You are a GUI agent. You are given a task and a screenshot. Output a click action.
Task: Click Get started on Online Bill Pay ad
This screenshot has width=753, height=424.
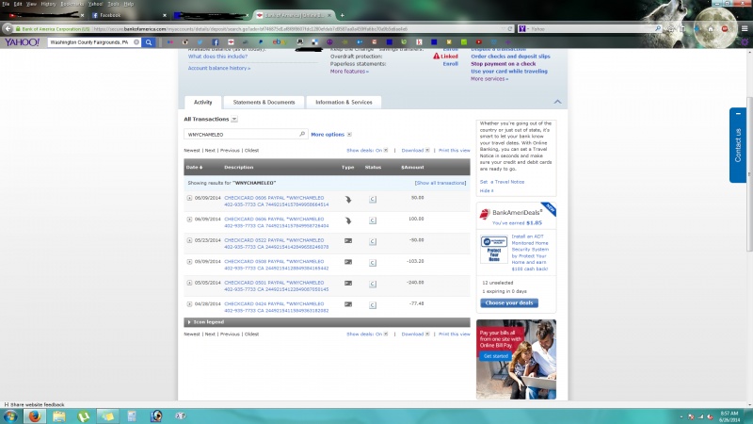tap(496, 356)
